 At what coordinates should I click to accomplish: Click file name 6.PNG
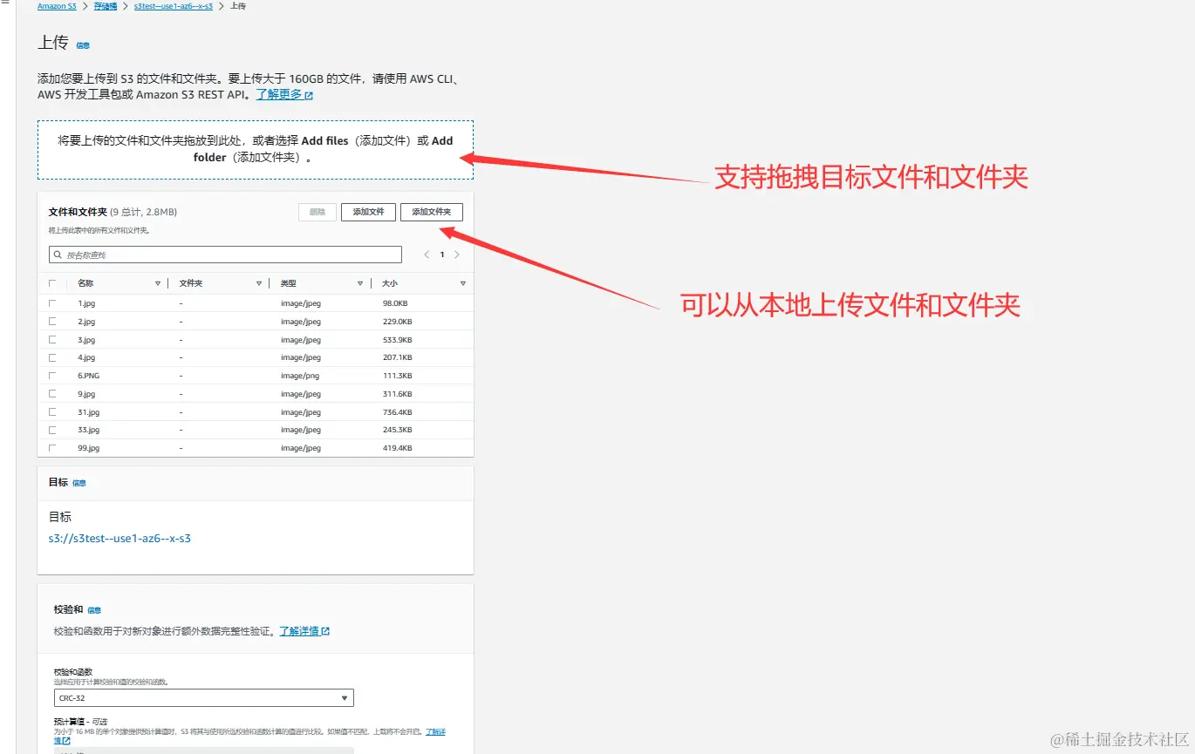[x=89, y=376]
